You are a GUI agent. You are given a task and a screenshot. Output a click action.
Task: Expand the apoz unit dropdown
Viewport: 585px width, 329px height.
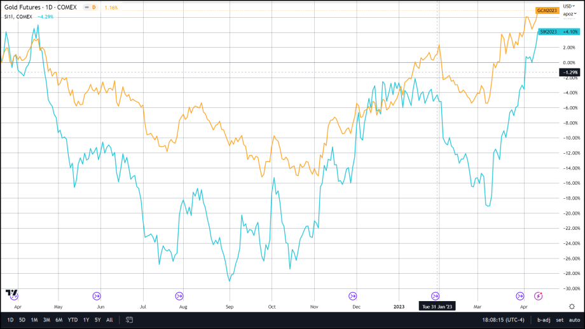tap(568, 13)
